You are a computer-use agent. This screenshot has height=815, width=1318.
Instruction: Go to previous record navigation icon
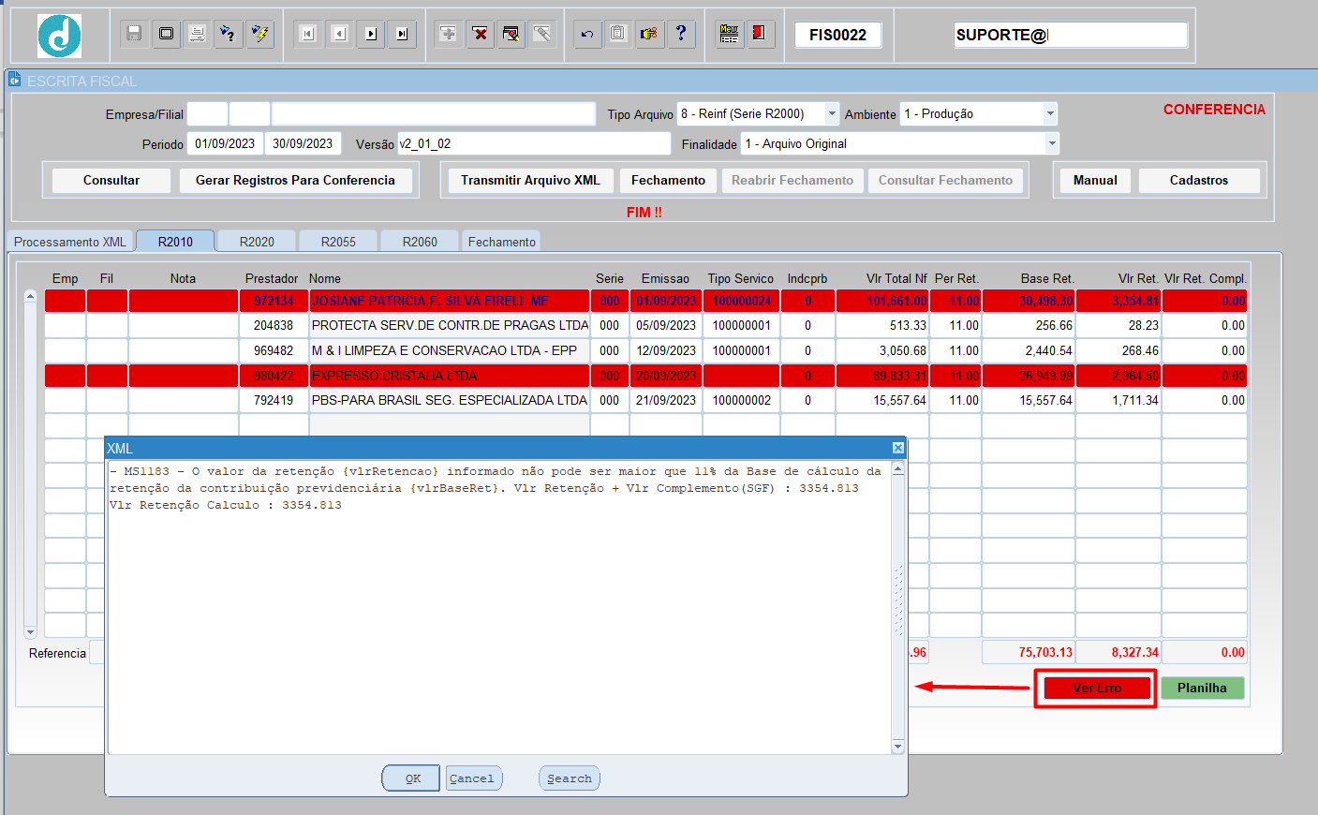pos(340,34)
